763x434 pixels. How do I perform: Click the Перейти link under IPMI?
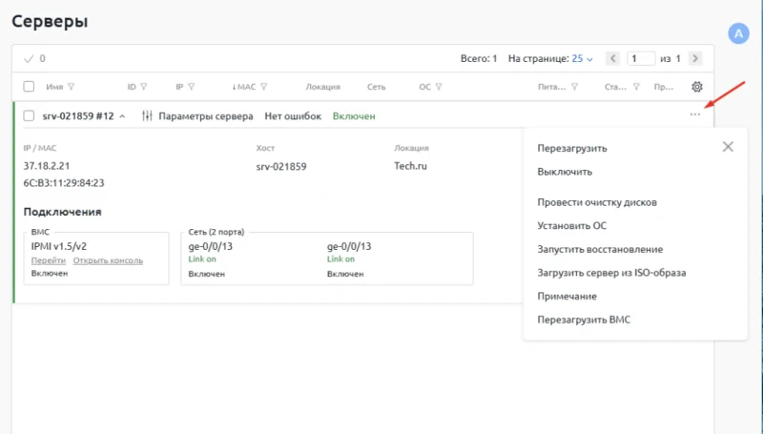point(48,259)
